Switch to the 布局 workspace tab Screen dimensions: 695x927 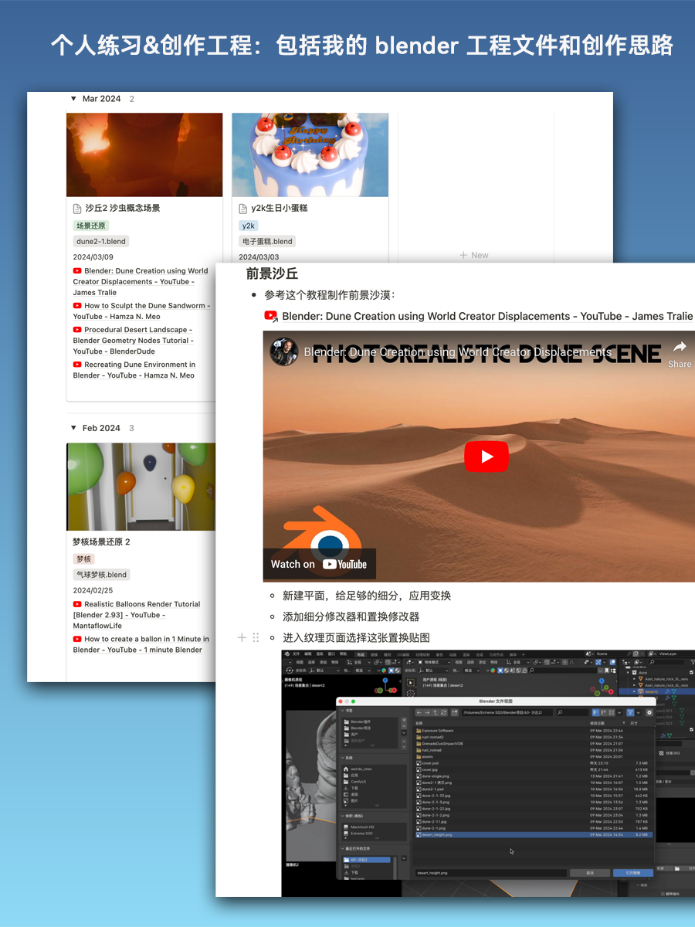(361, 654)
